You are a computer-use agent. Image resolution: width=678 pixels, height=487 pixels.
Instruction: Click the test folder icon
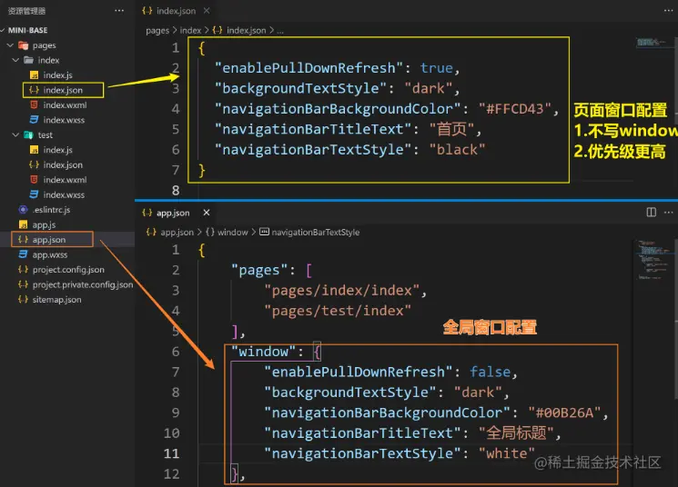click(28, 135)
